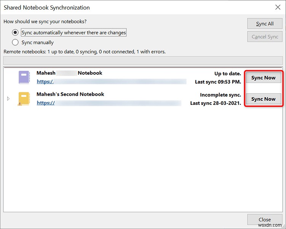Select Sync automatically whenever there are changes

[x=16, y=33]
